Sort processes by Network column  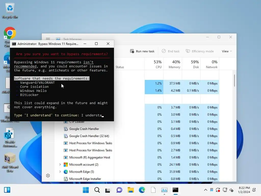[210, 64]
